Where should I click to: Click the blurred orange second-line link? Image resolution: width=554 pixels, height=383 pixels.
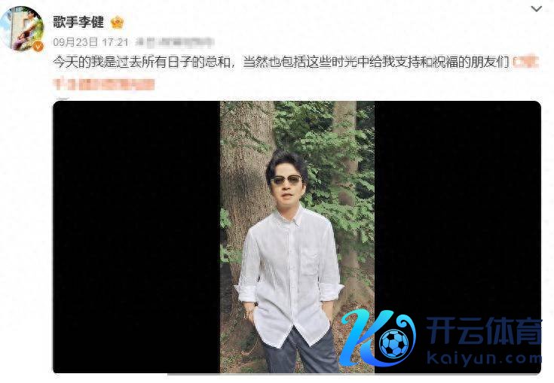(104, 84)
